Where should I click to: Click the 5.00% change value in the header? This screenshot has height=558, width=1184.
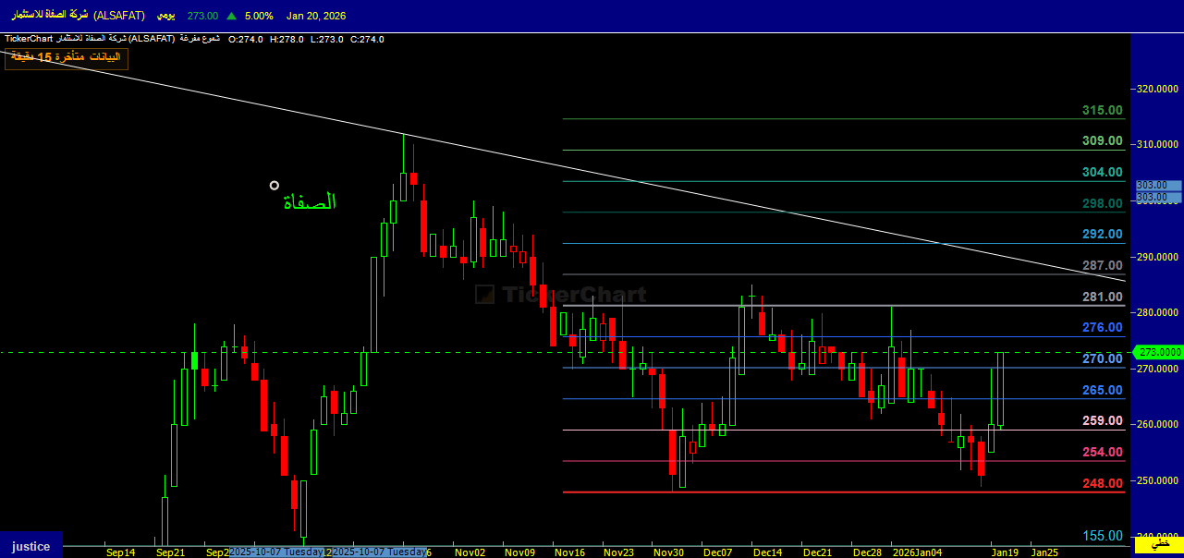point(260,16)
